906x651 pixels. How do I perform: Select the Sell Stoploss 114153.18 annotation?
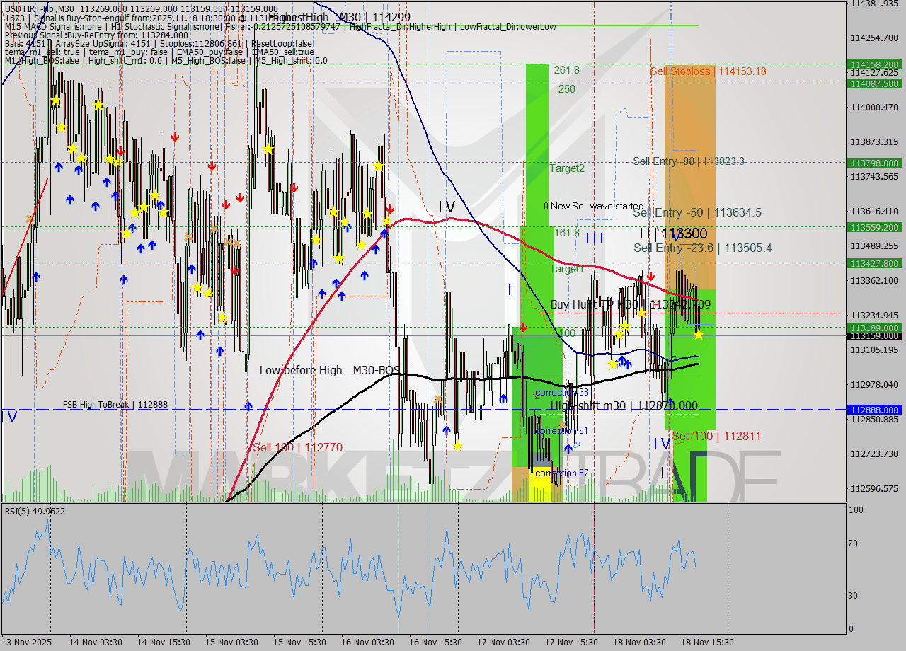tap(708, 71)
